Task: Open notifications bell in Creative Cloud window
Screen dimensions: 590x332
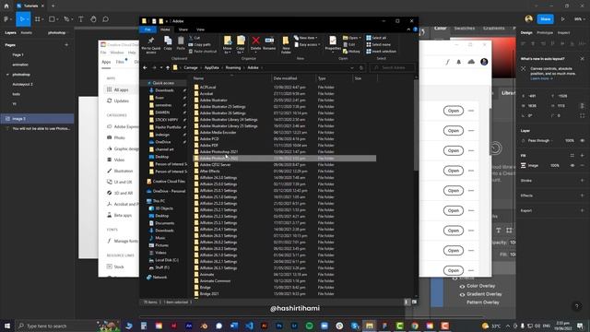Action: [x=459, y=62]
